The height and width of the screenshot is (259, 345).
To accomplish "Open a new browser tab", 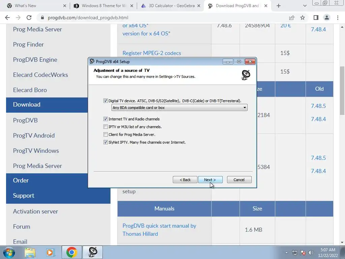I will (x=279, y=6).
